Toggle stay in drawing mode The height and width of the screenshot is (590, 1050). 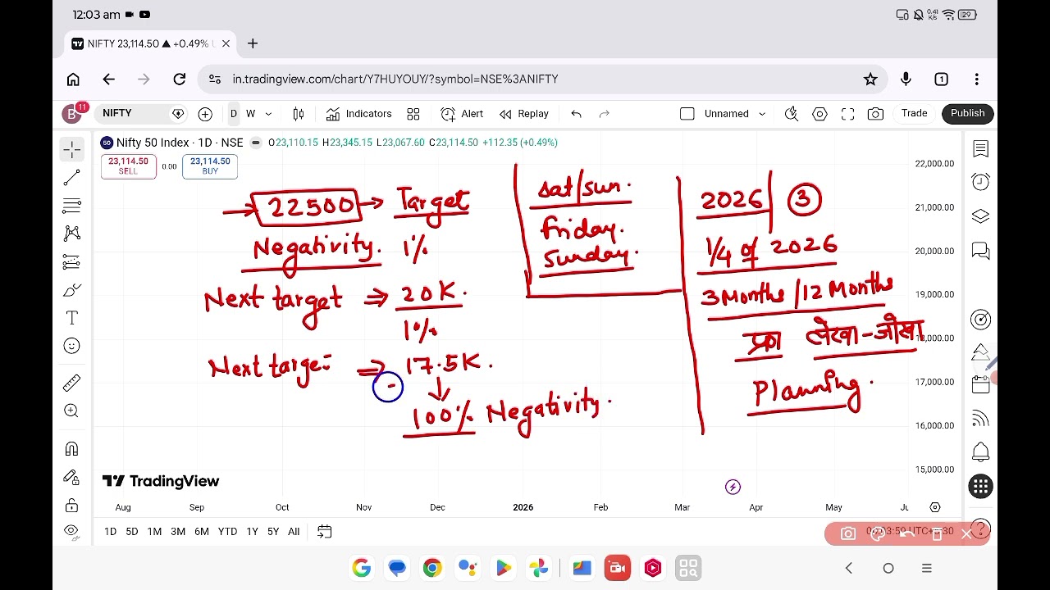coord(72,477)
